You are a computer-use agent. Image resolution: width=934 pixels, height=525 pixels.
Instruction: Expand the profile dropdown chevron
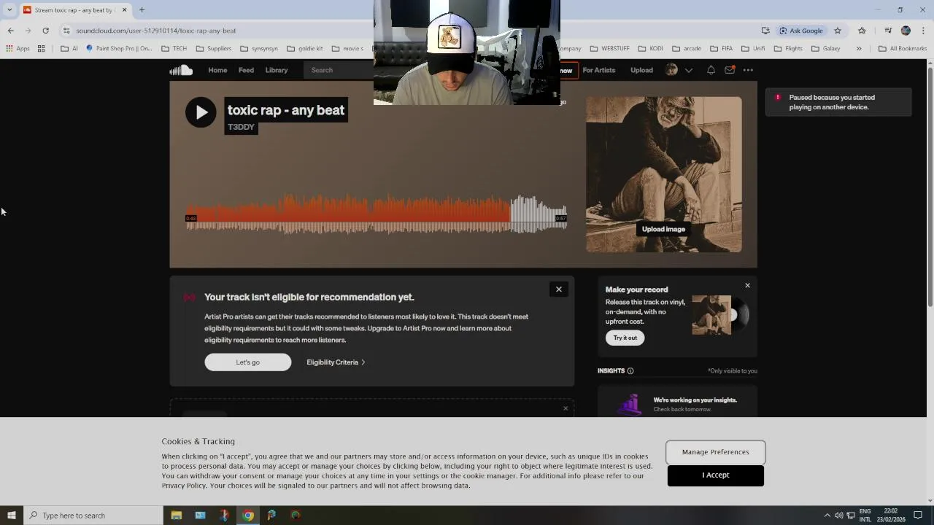click(x=688, y=70)
